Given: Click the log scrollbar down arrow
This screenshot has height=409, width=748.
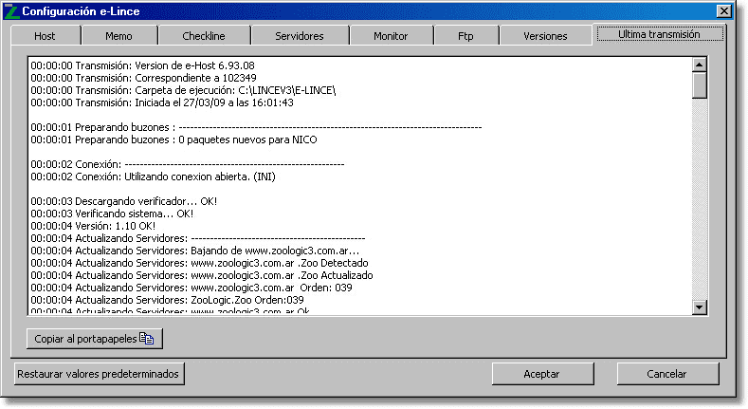Looking at the screenshot, I should [700, 307].
